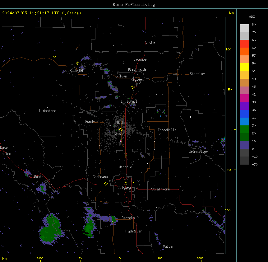Click the white asterisk above Limestone label
Viewport: 268px width, 262px height.
(x=48, y=108)
